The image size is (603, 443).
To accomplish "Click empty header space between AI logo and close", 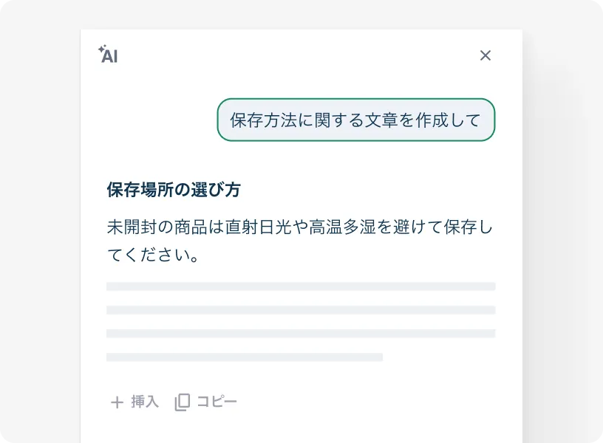I will (x=296, y=55).
